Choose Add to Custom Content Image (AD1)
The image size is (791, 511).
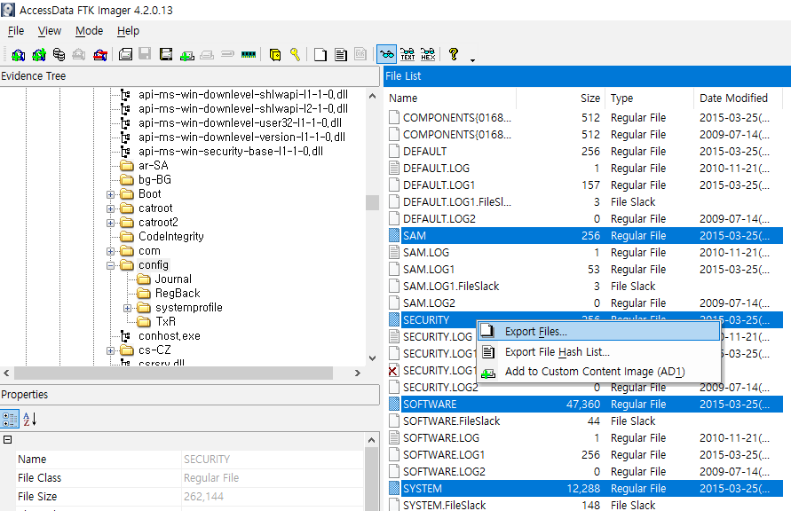pos(598,372)
